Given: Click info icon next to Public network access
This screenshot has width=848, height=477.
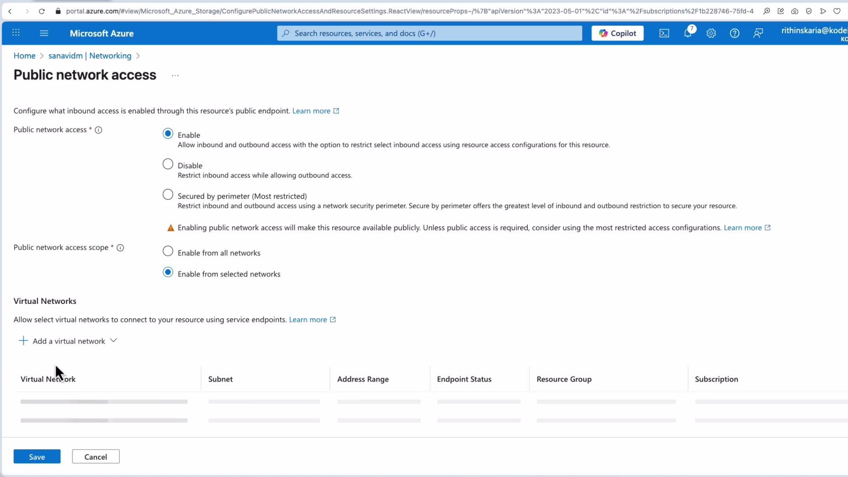Looking at the screenshot, I should [98, 130].
